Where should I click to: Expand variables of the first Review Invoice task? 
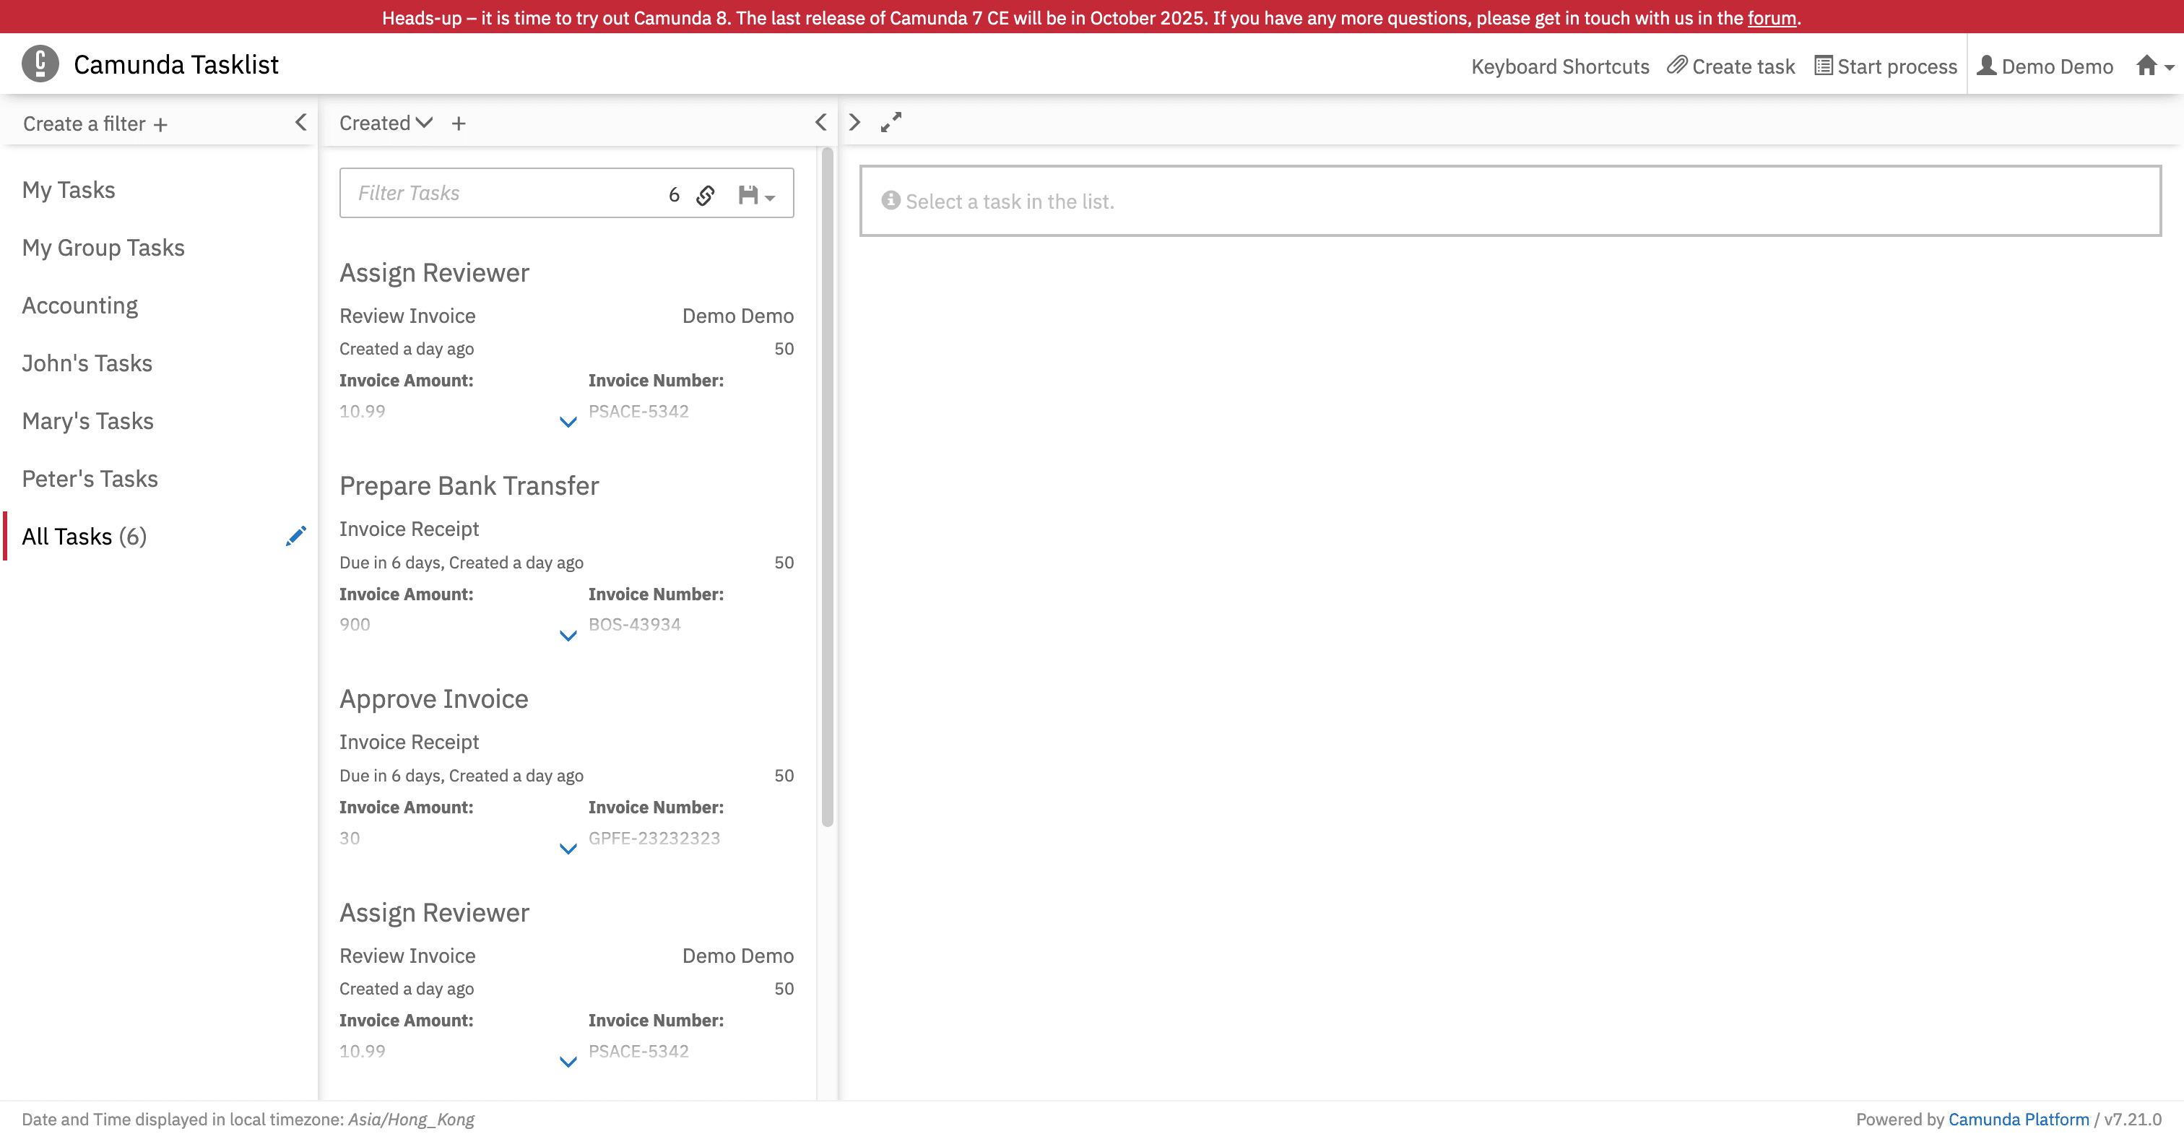567,422
